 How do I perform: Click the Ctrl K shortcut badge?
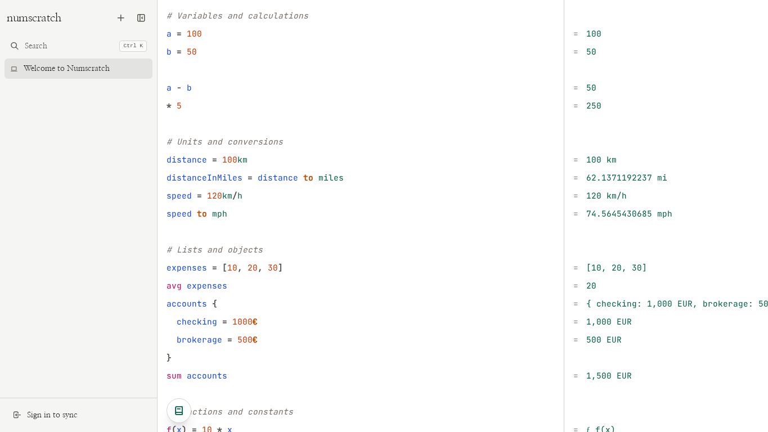pos(133,46)
